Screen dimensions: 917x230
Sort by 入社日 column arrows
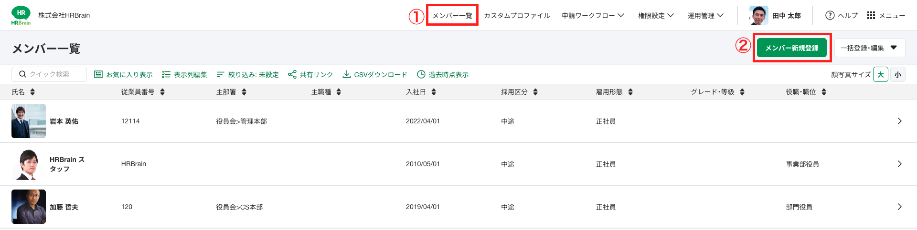click(x=434, y=92)
